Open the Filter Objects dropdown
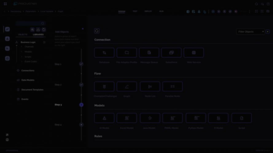The height and width of the screenshot is (153, 273). pos(250,32)
